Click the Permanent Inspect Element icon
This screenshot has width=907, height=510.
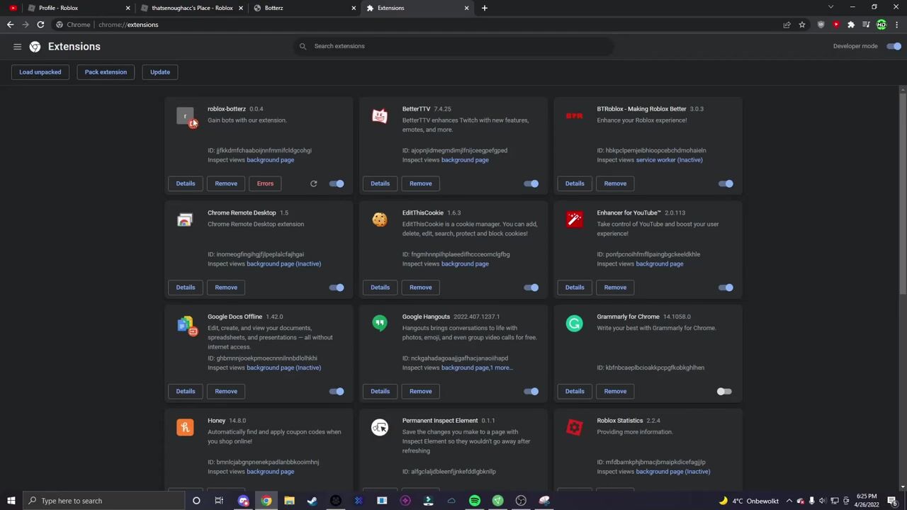[380, 428]
